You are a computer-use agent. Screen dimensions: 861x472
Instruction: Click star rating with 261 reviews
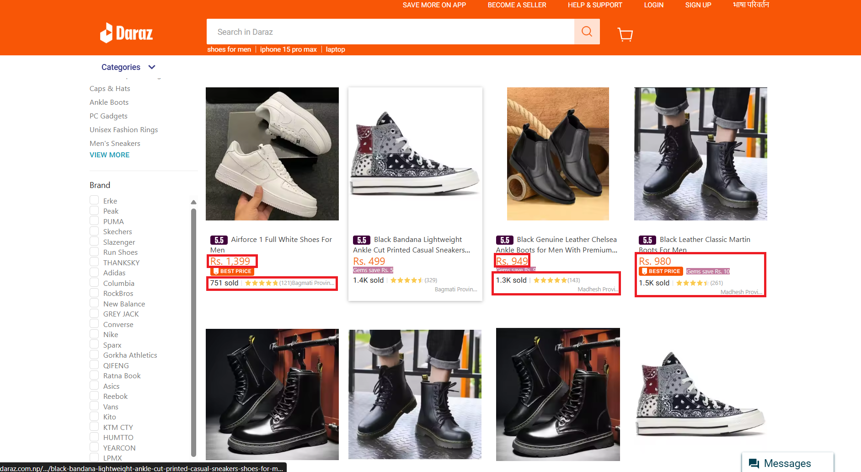(x=692, y=283)
